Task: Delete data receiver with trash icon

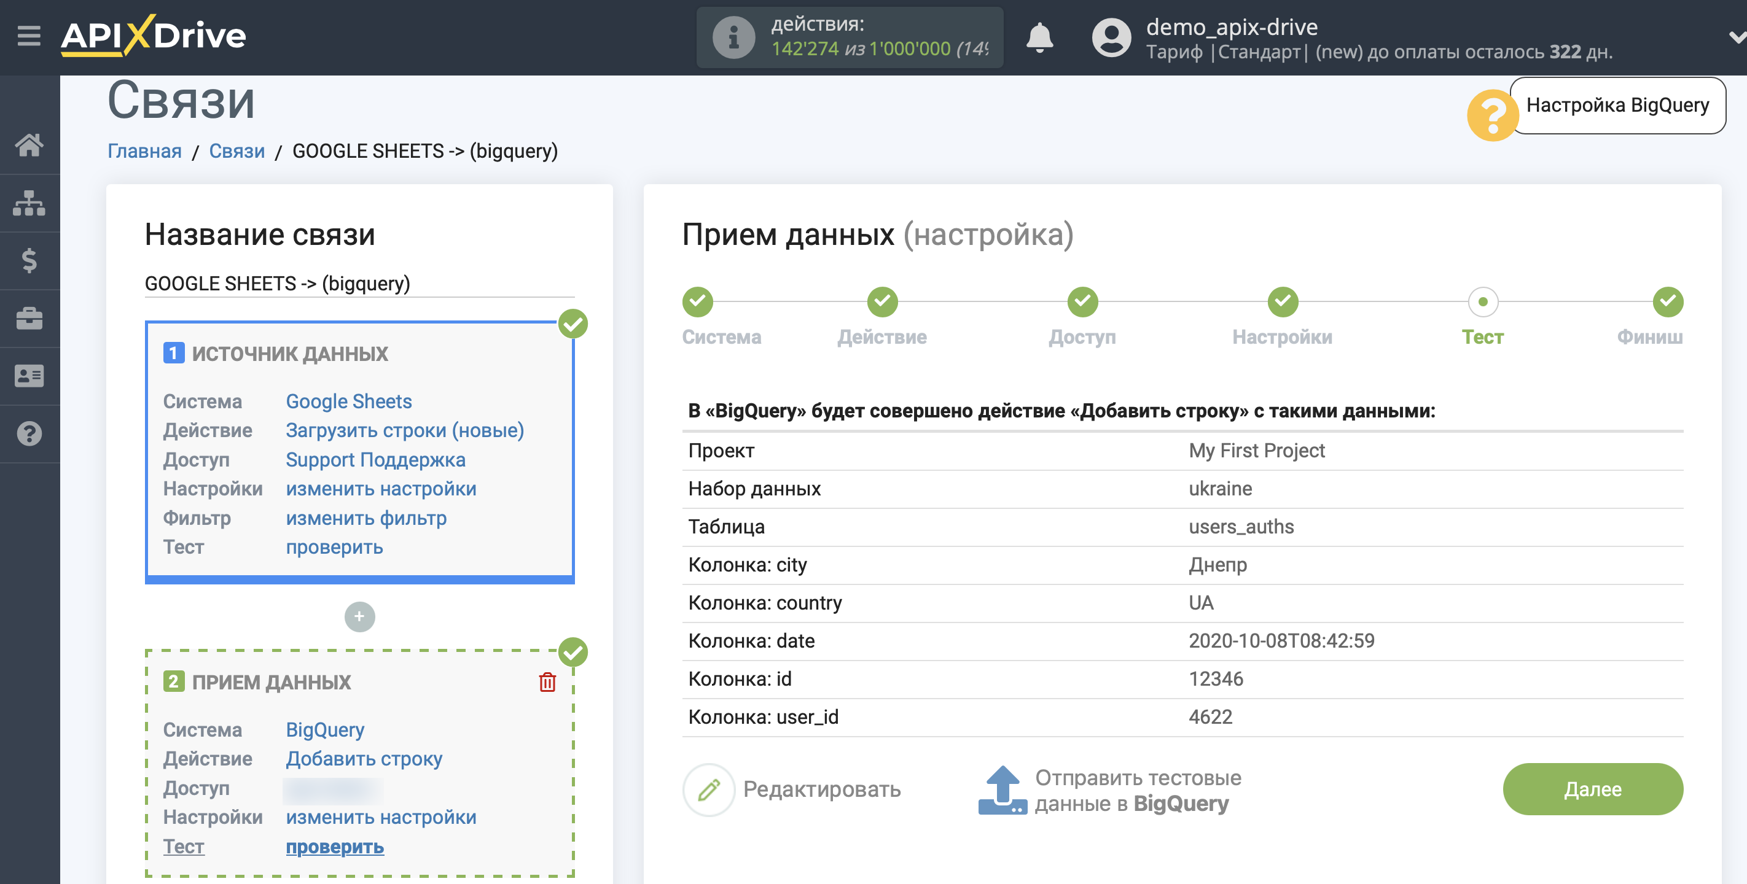Action: (547, 682)
